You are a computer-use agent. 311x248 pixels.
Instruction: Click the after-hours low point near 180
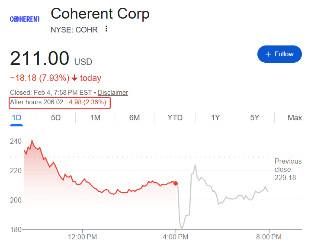pyautogui.click(x=182, y=229)
